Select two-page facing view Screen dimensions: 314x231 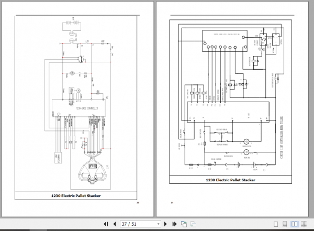(x=294, y=224)
